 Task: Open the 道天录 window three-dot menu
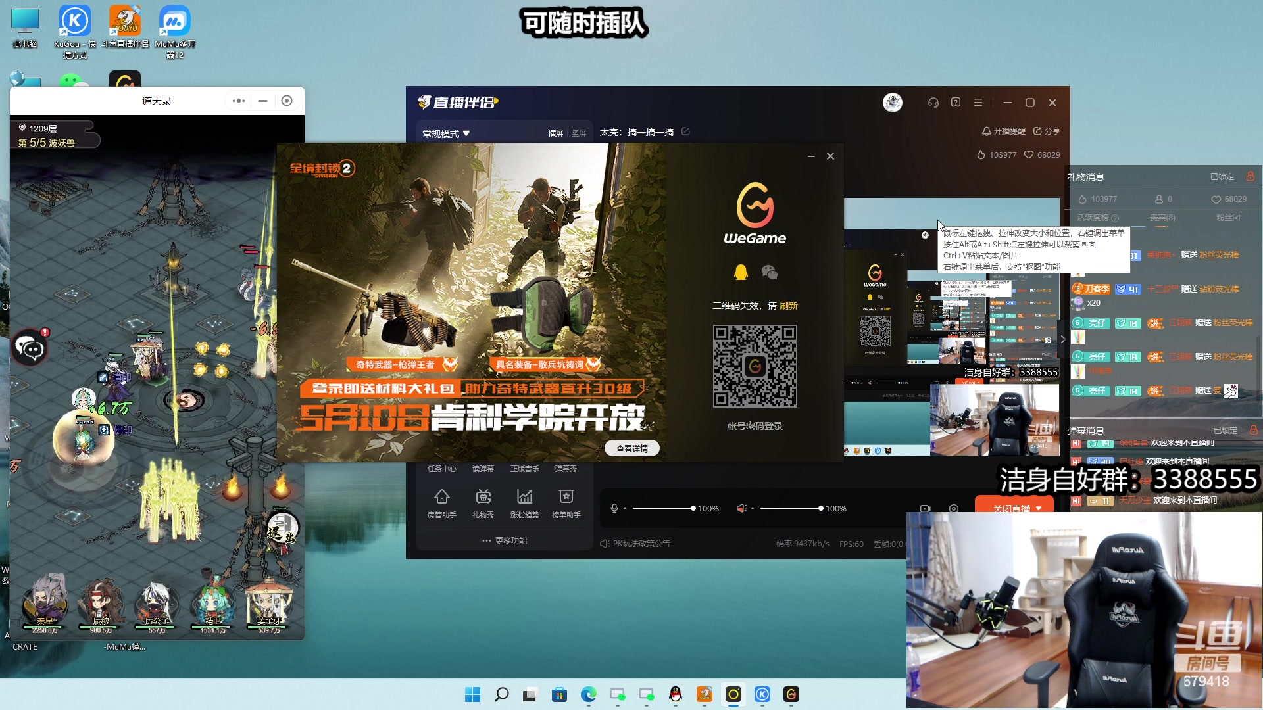tap(239, 101)
